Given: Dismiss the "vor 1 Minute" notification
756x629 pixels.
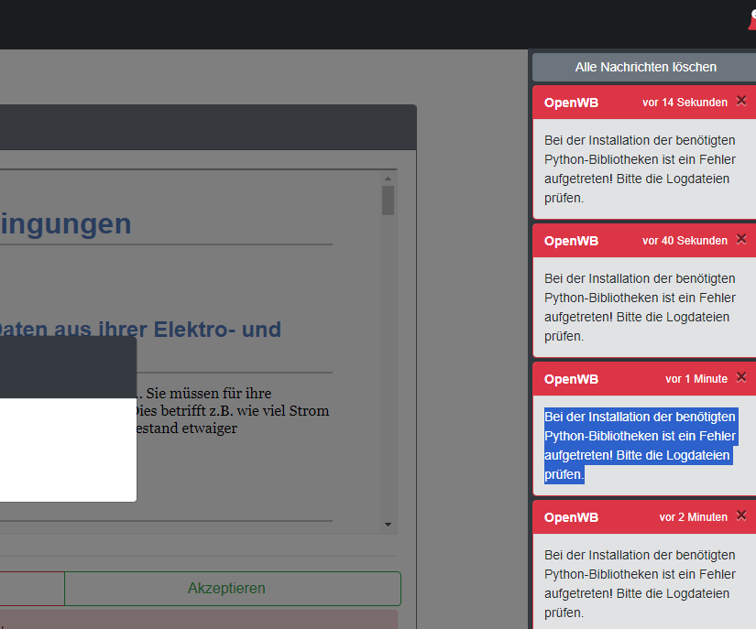Looking at the screenshot, I should [x=741, y=377].
